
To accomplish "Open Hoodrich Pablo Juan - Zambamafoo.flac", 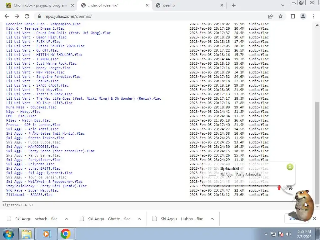I will 43,24.
